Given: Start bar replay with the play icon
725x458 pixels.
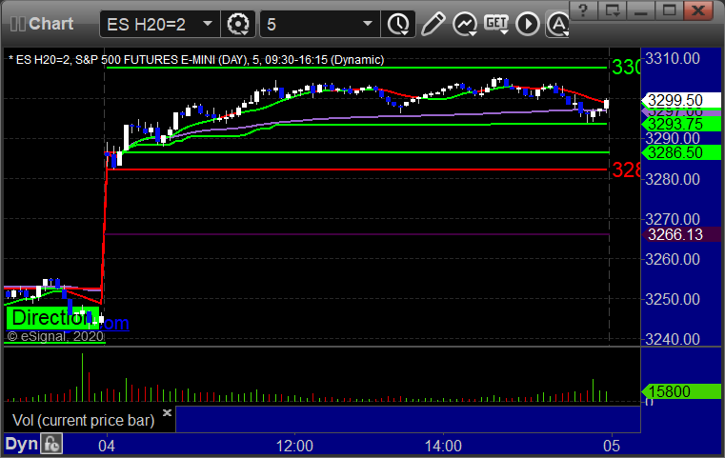Looking at the screenshot, I should click(528, 24).
